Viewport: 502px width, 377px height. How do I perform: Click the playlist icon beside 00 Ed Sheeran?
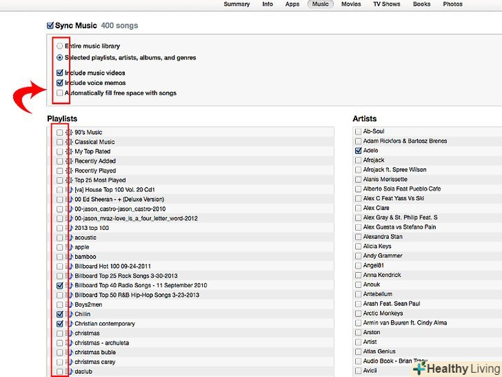(x=69, y=200)
